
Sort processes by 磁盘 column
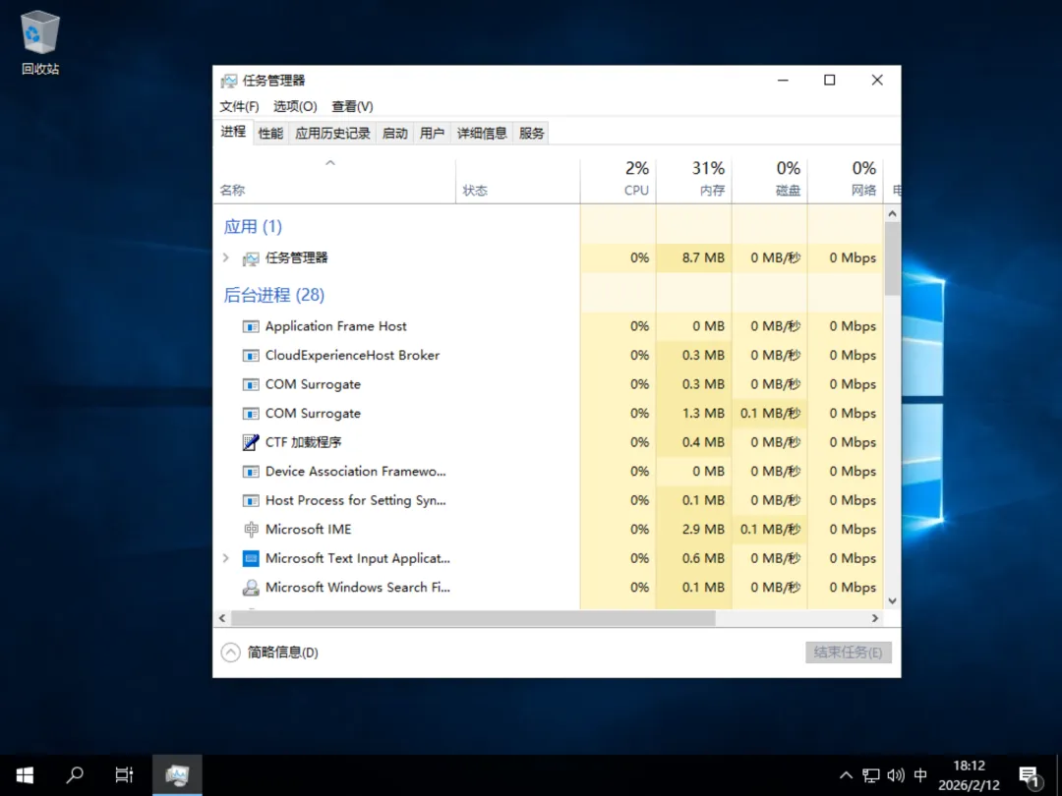pos(770,180)
